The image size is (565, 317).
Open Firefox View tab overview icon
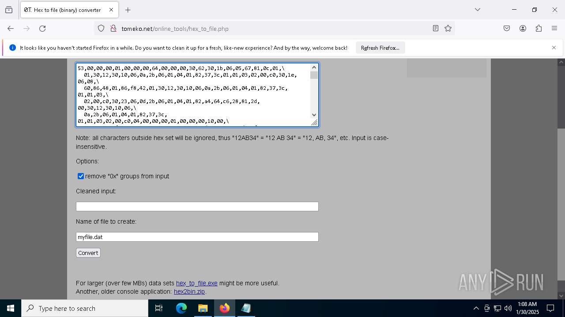pyautogui.click(x=9, y=10)
